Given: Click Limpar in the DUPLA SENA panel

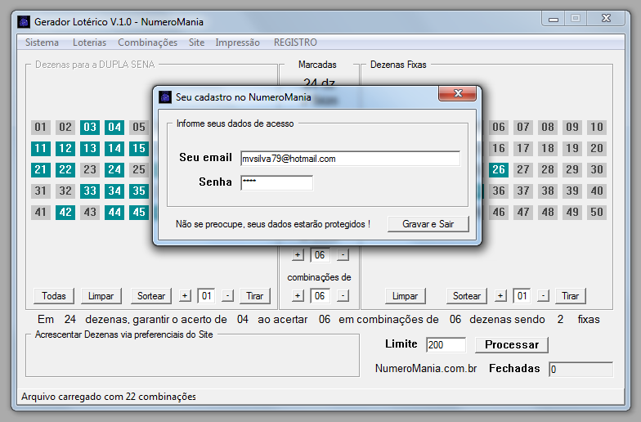Looking at the screenshot, I should pos(101,296).
